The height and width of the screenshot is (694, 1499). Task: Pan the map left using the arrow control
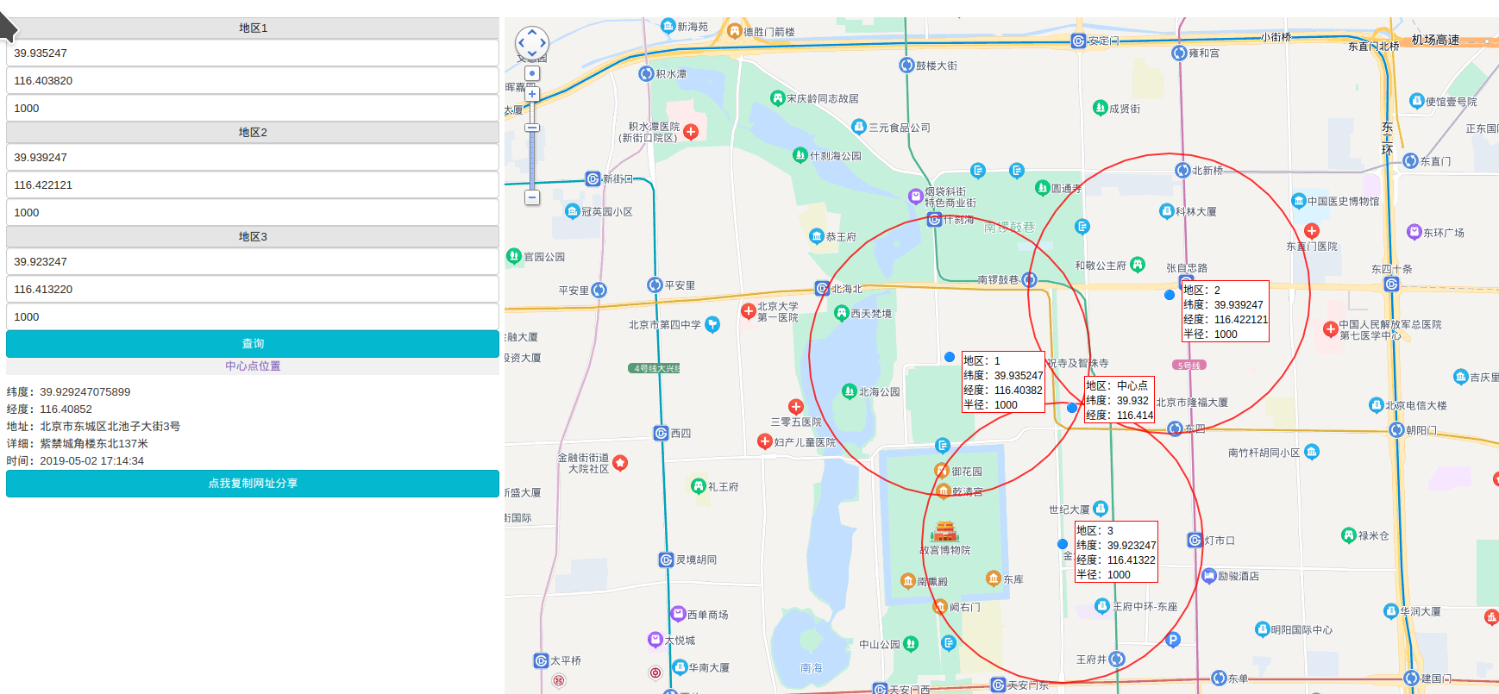click(521, 42)
